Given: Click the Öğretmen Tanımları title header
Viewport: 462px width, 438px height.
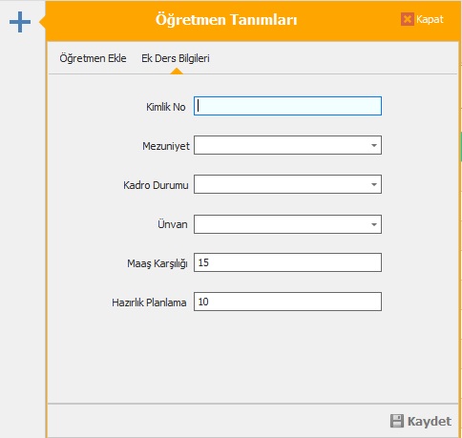Looking at the screenshot, I should (x=226, y=20).
